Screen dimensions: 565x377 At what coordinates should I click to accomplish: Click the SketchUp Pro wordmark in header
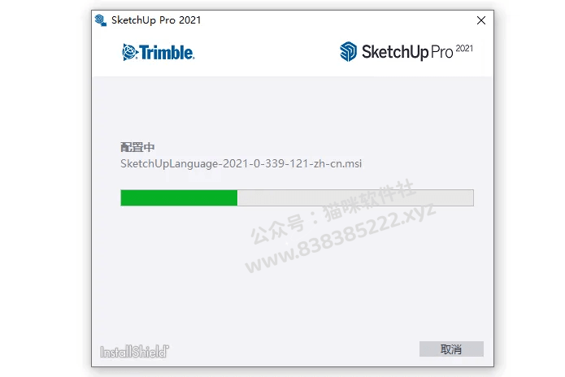pos(407,52)
